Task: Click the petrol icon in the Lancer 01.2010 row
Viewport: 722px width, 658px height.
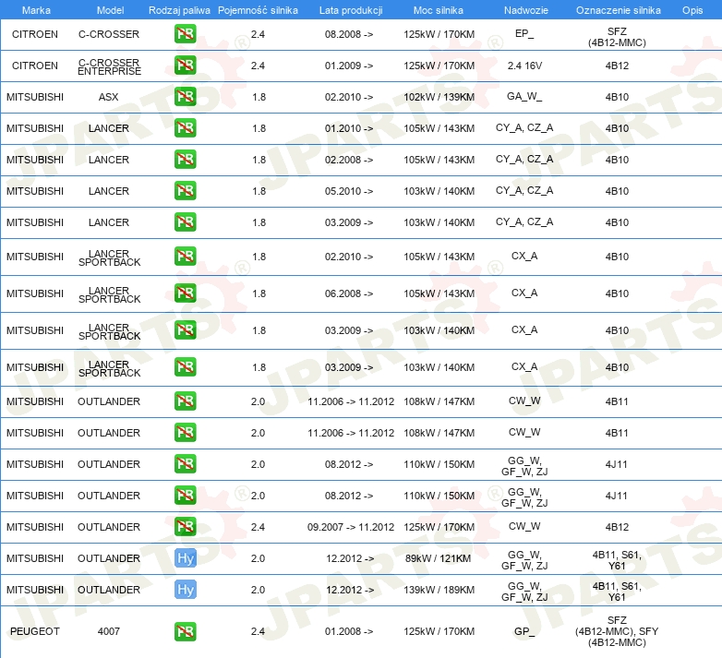Action: (x=185, y=128)
